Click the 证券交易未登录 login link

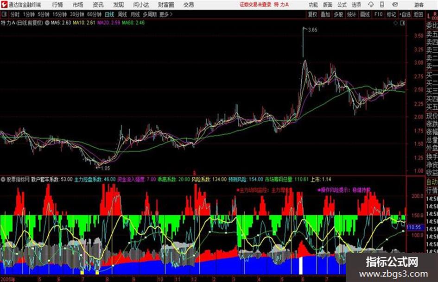[x=255, y=5]
